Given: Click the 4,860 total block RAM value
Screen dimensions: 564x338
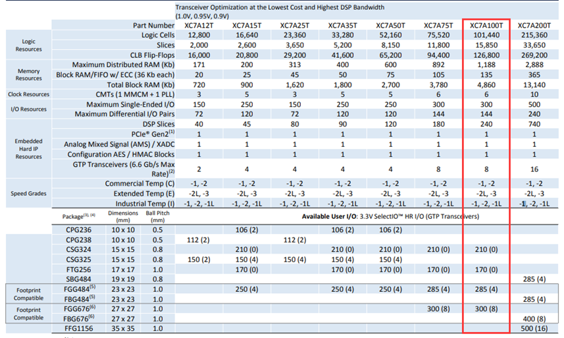Looking at the screenshot, I should [x=486, y=85].
